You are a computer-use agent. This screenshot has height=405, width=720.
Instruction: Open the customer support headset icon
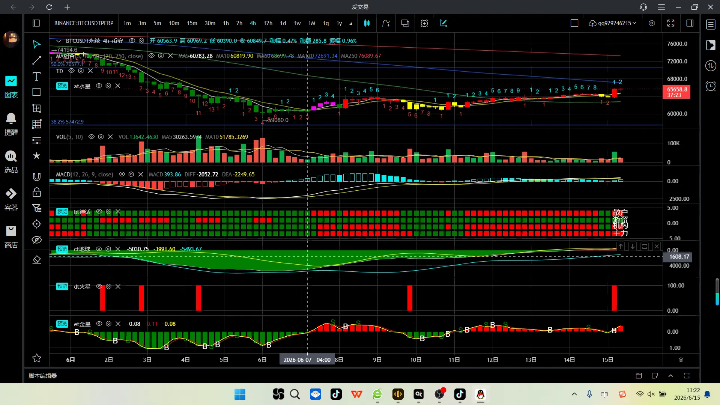[x=643, y=7]
